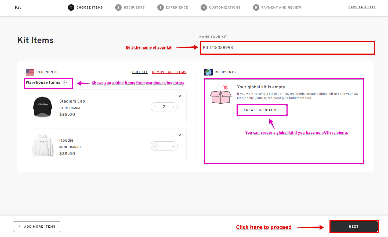Increase Stadium Cap quantity with plus button

point(173,107)
